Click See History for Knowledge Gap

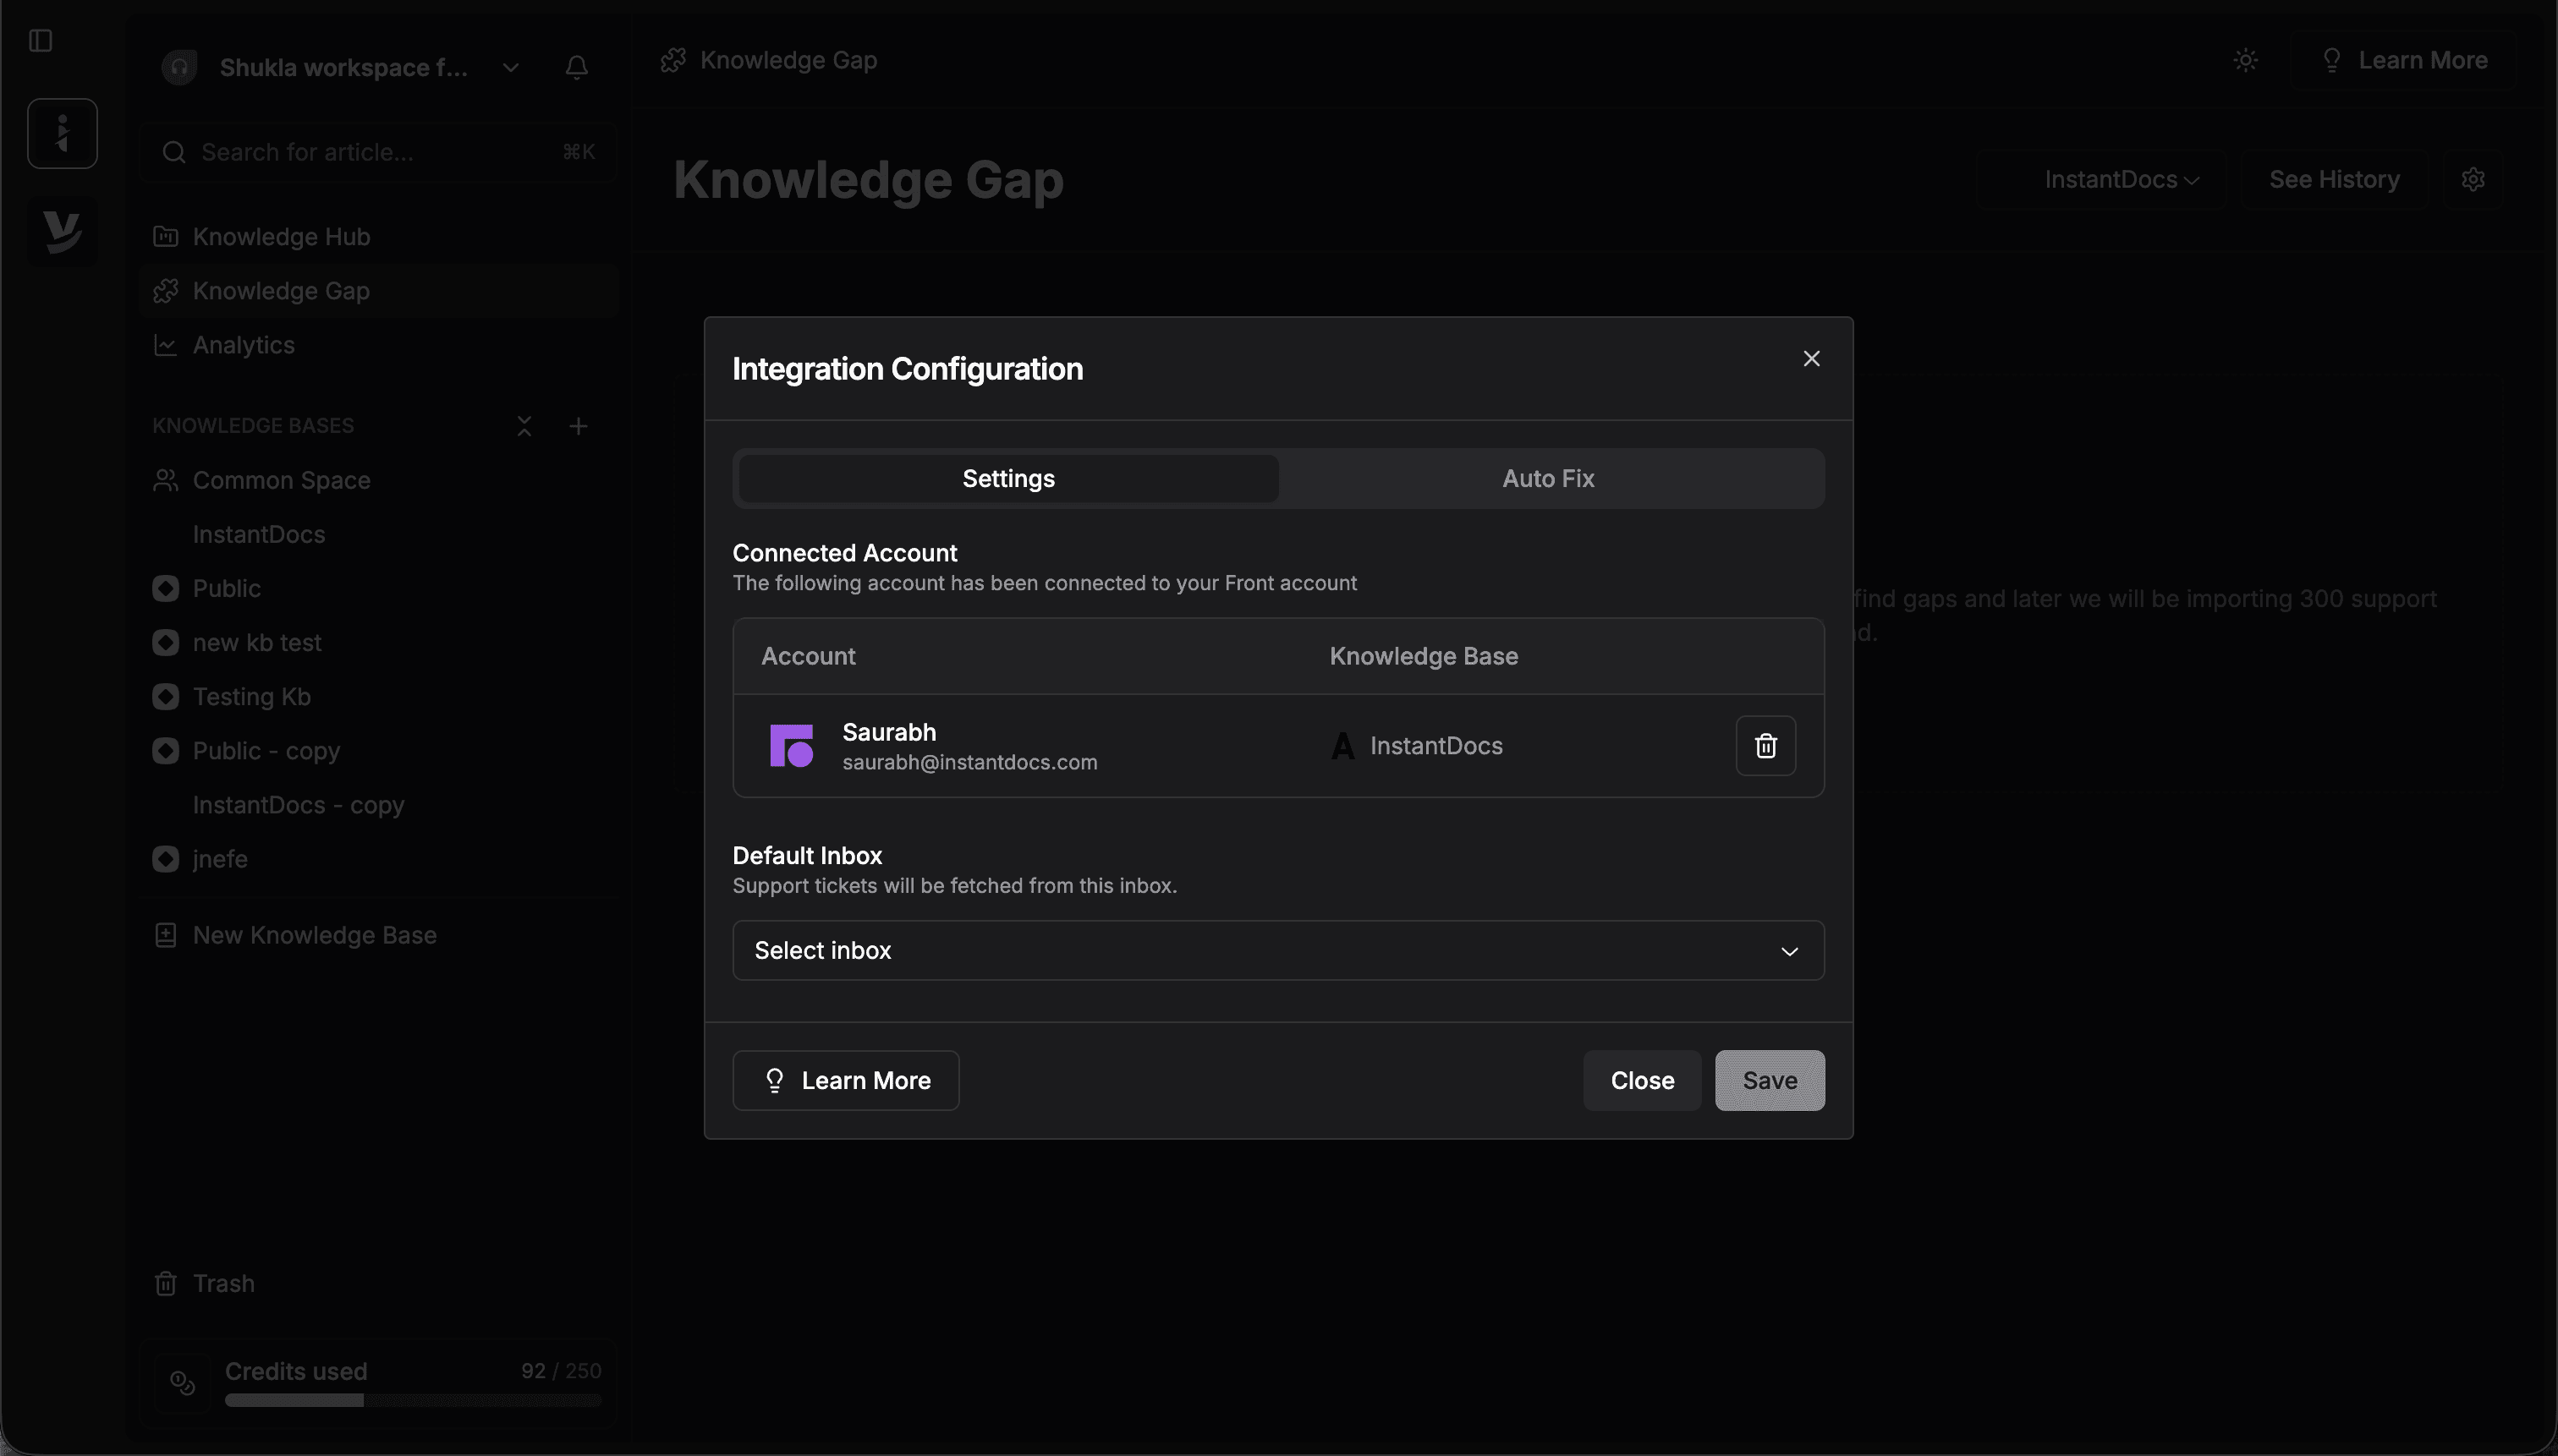2333,179
